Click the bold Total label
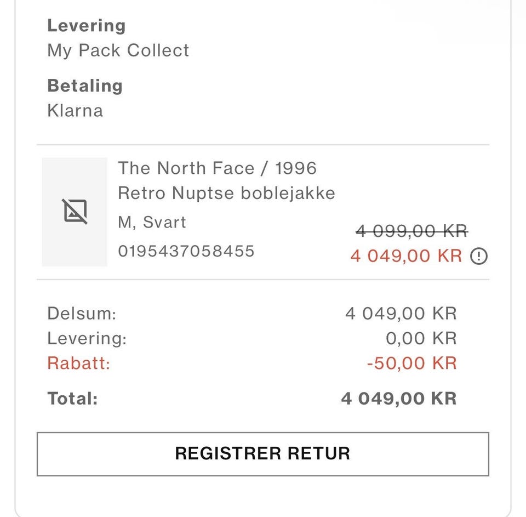The width and height of the screenshot is (526, 517). 72,399
